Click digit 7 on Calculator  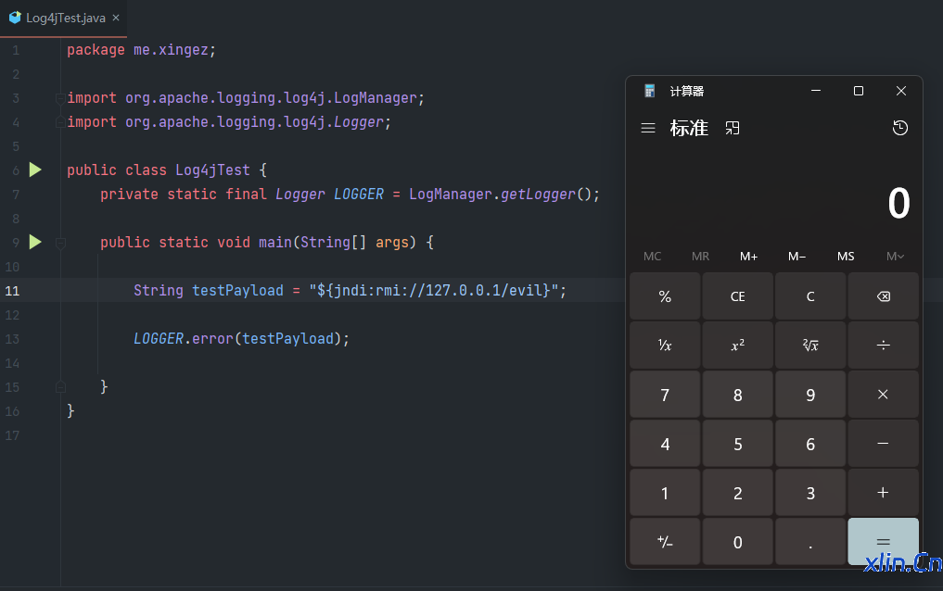[665, 395]
